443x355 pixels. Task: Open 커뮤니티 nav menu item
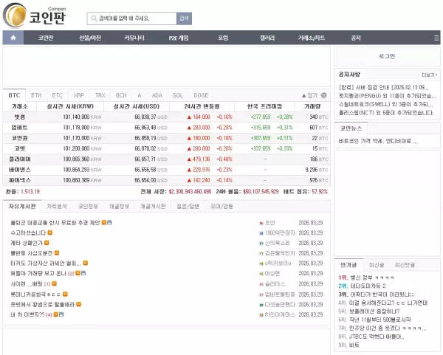click(x=134, y=38)
